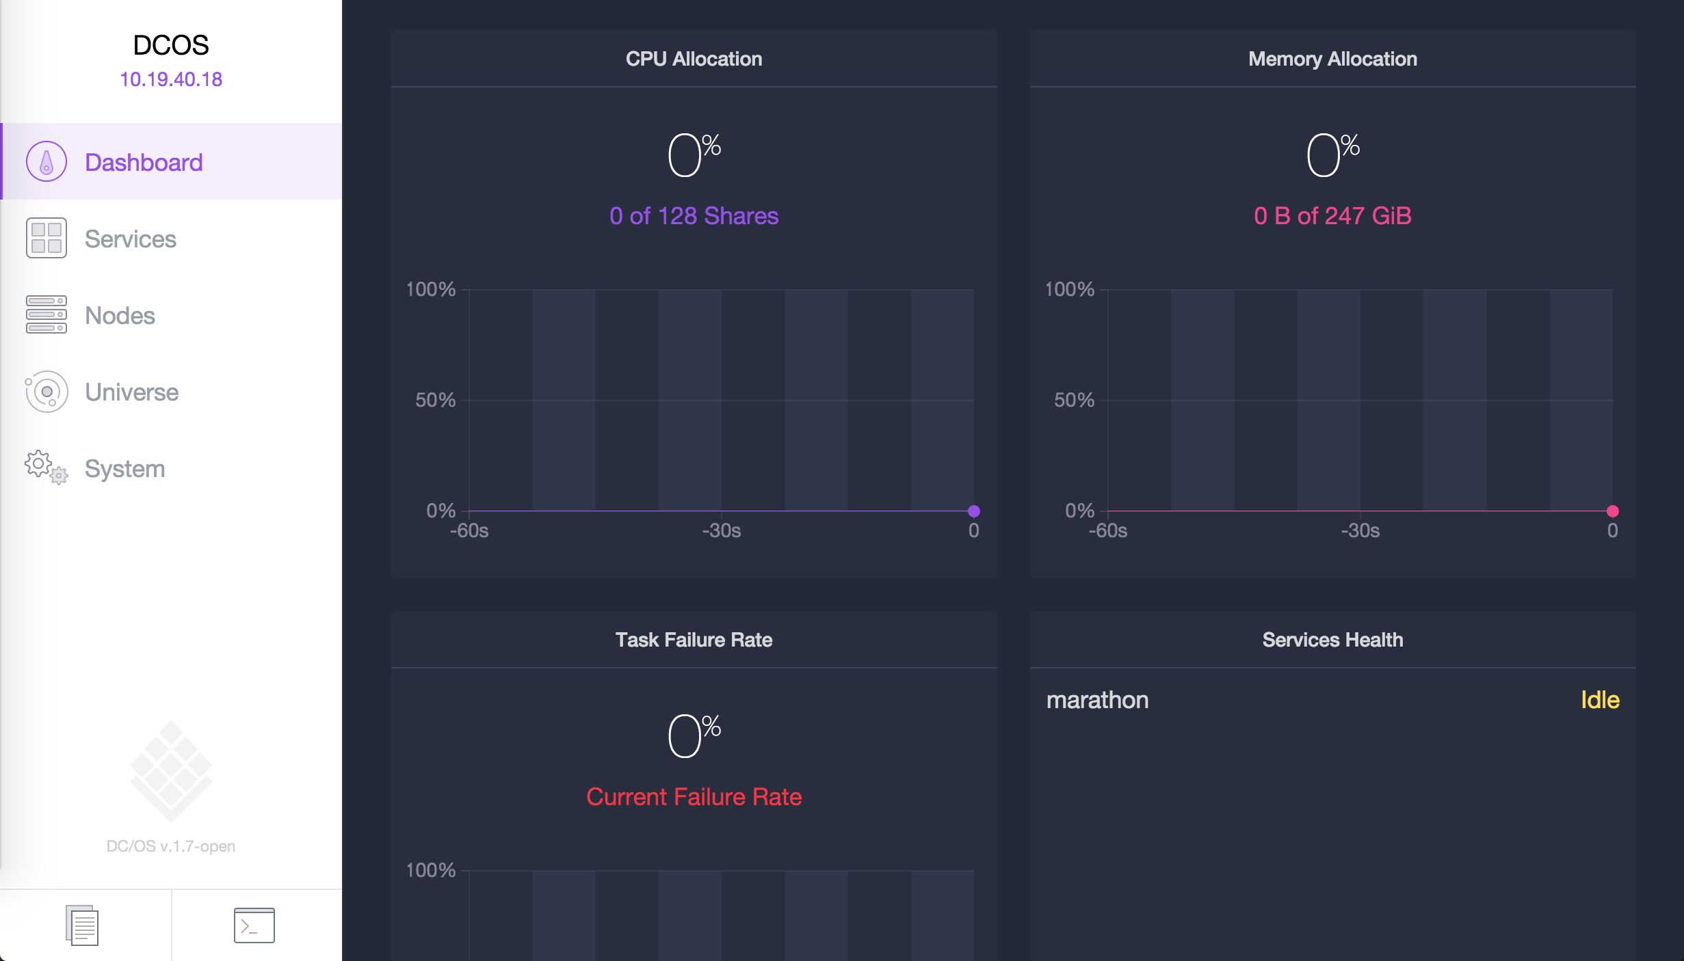Click the yellow Idle status label
This screenshot has width=1684, height=961.
click(x=1600, y=700)
